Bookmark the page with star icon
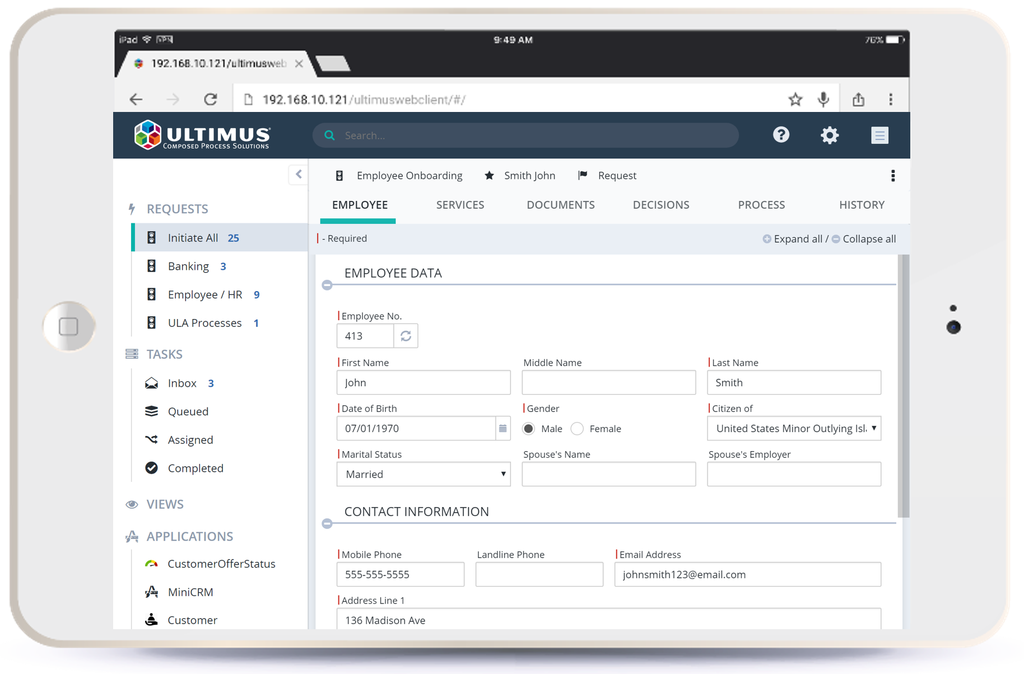Screen dimensions: 1024x674 795,100
